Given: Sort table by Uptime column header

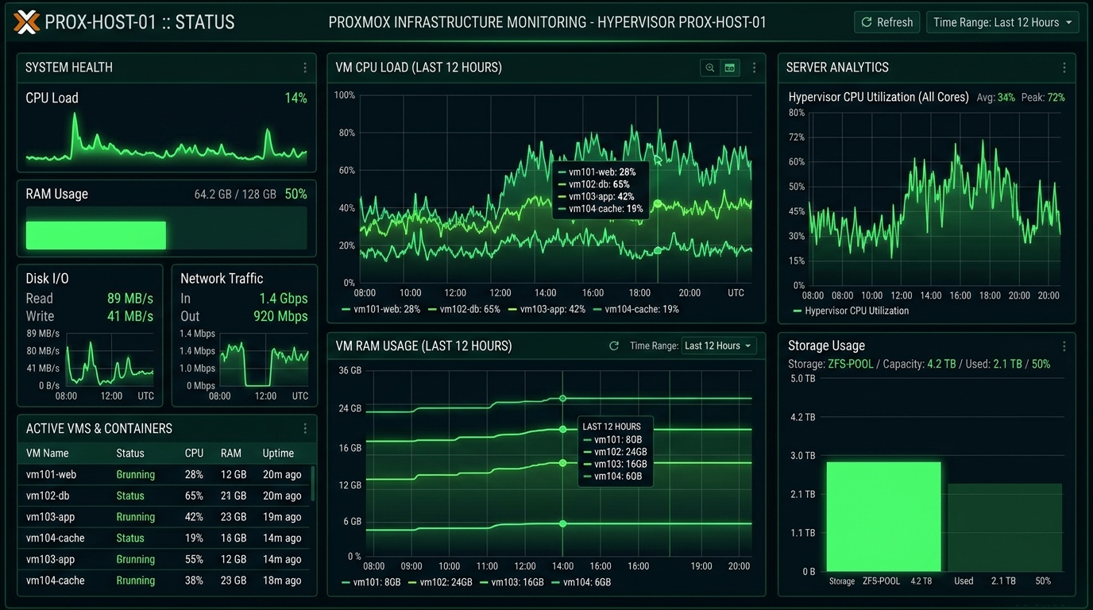Looking at the screenshot, I should (x=278, y=454).
